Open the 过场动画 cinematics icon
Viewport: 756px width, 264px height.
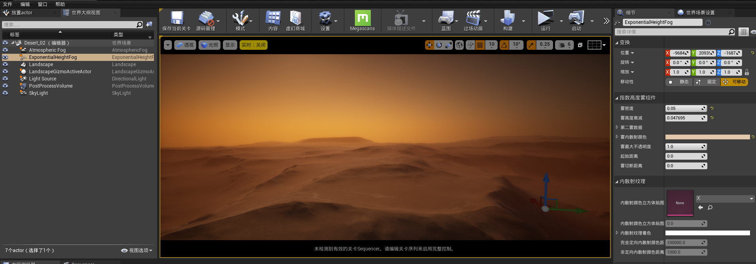point(473,18)
